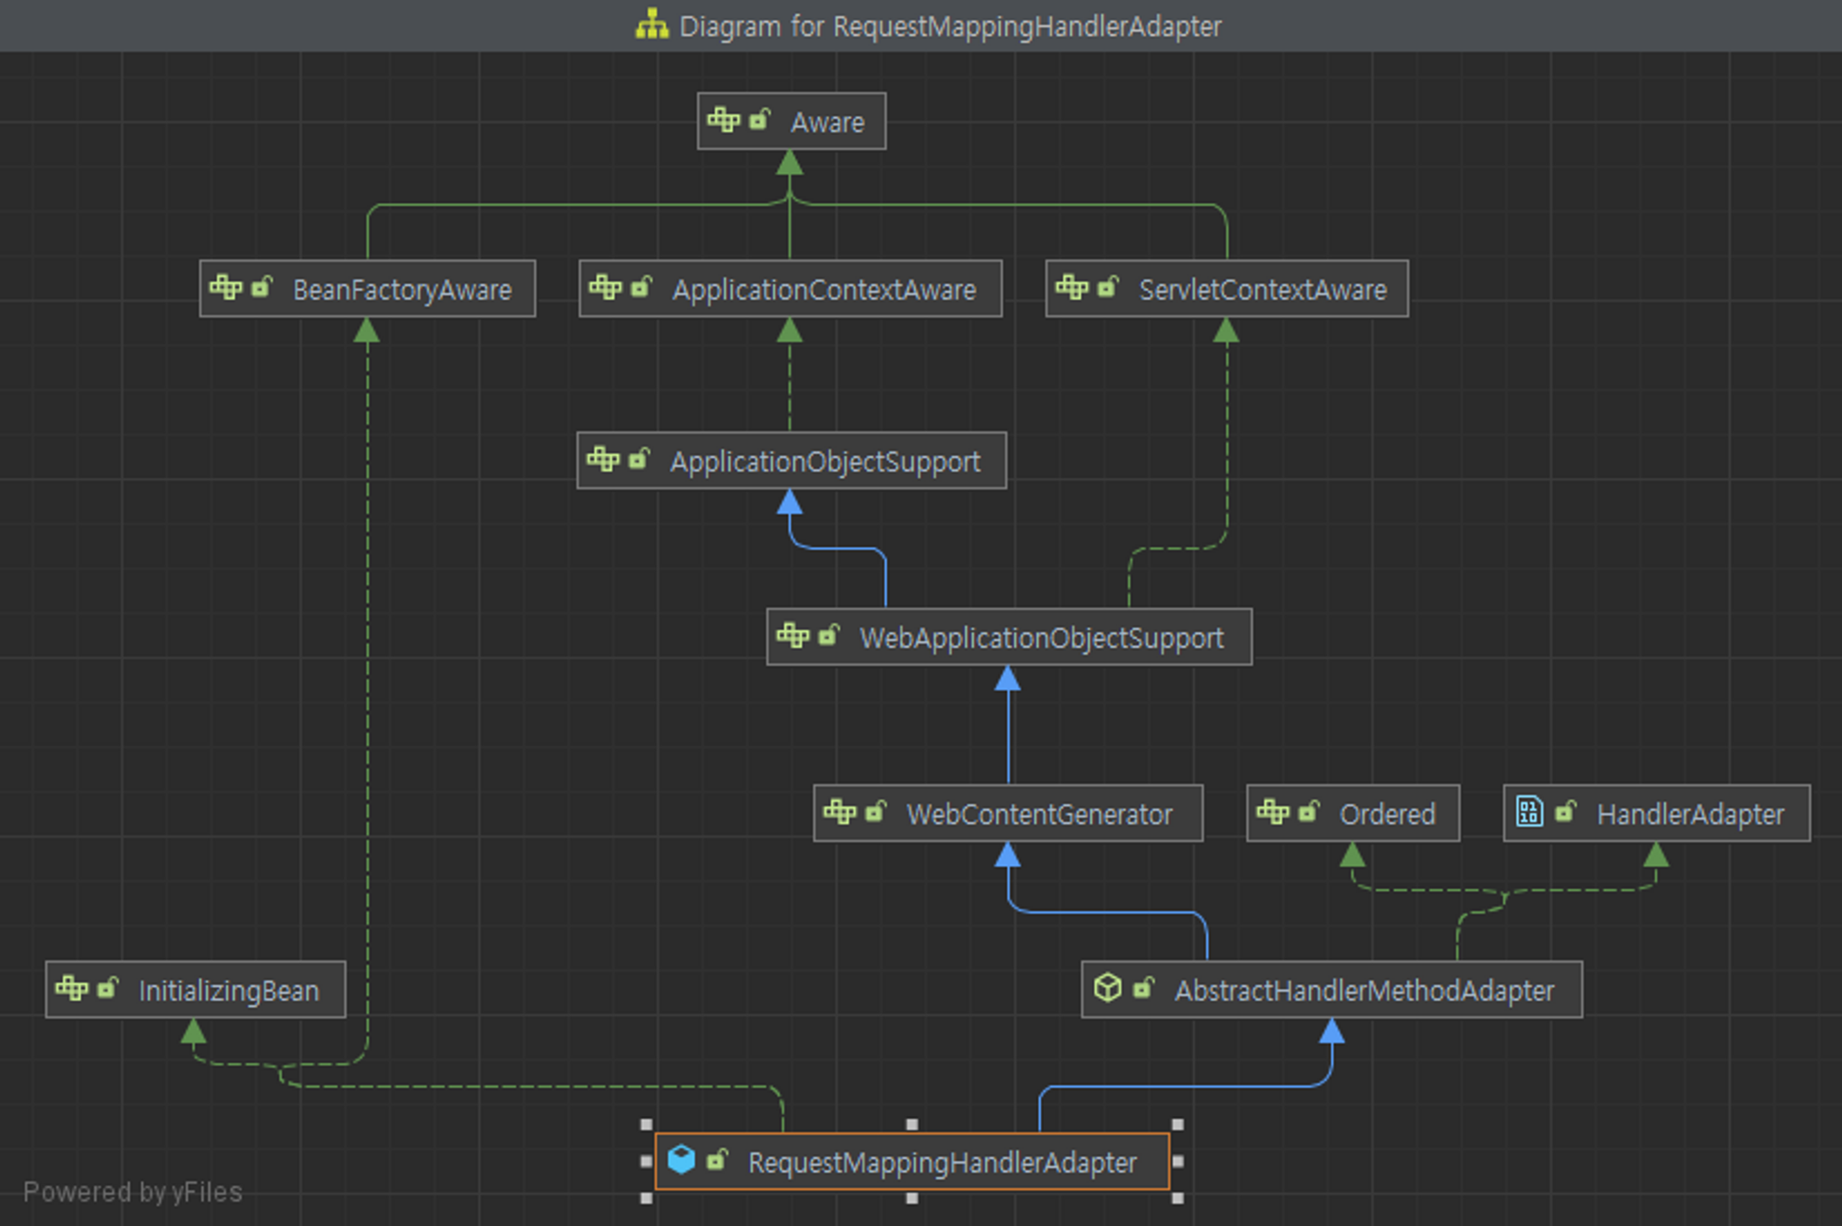The image size is (1842, 1226).
Task: Click the lock icon on Ordered node
Action: point(1309,811)
